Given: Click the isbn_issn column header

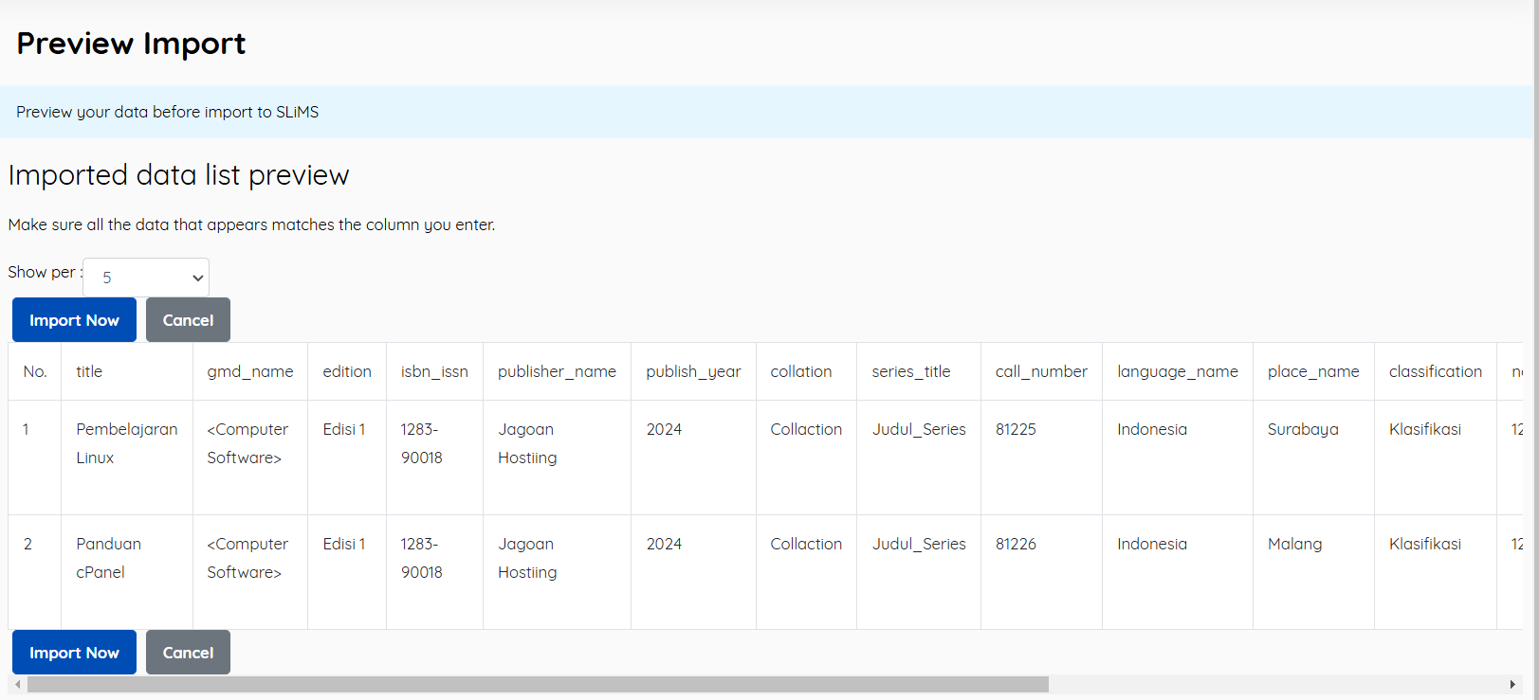Looking at the screenshot, I should [434, 371].
